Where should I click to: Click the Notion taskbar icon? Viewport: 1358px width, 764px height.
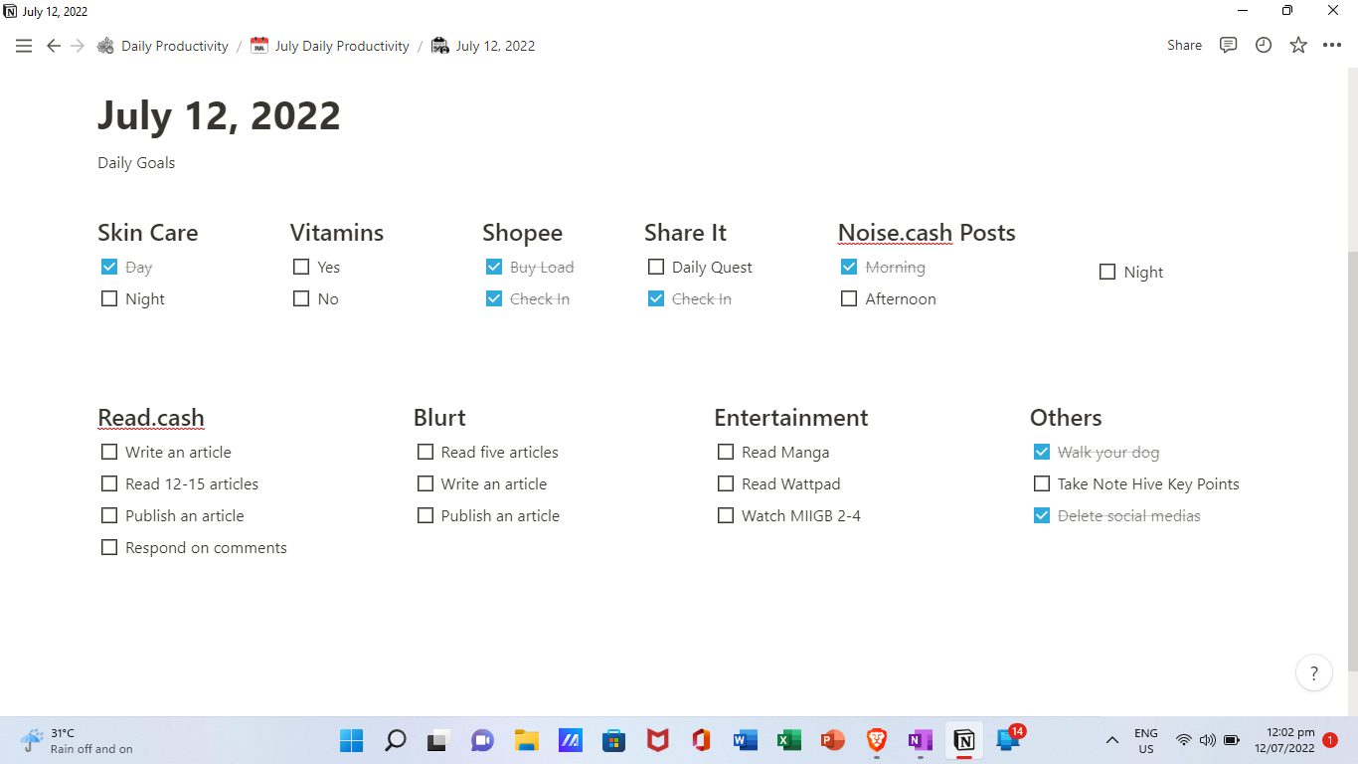point(963,740)
